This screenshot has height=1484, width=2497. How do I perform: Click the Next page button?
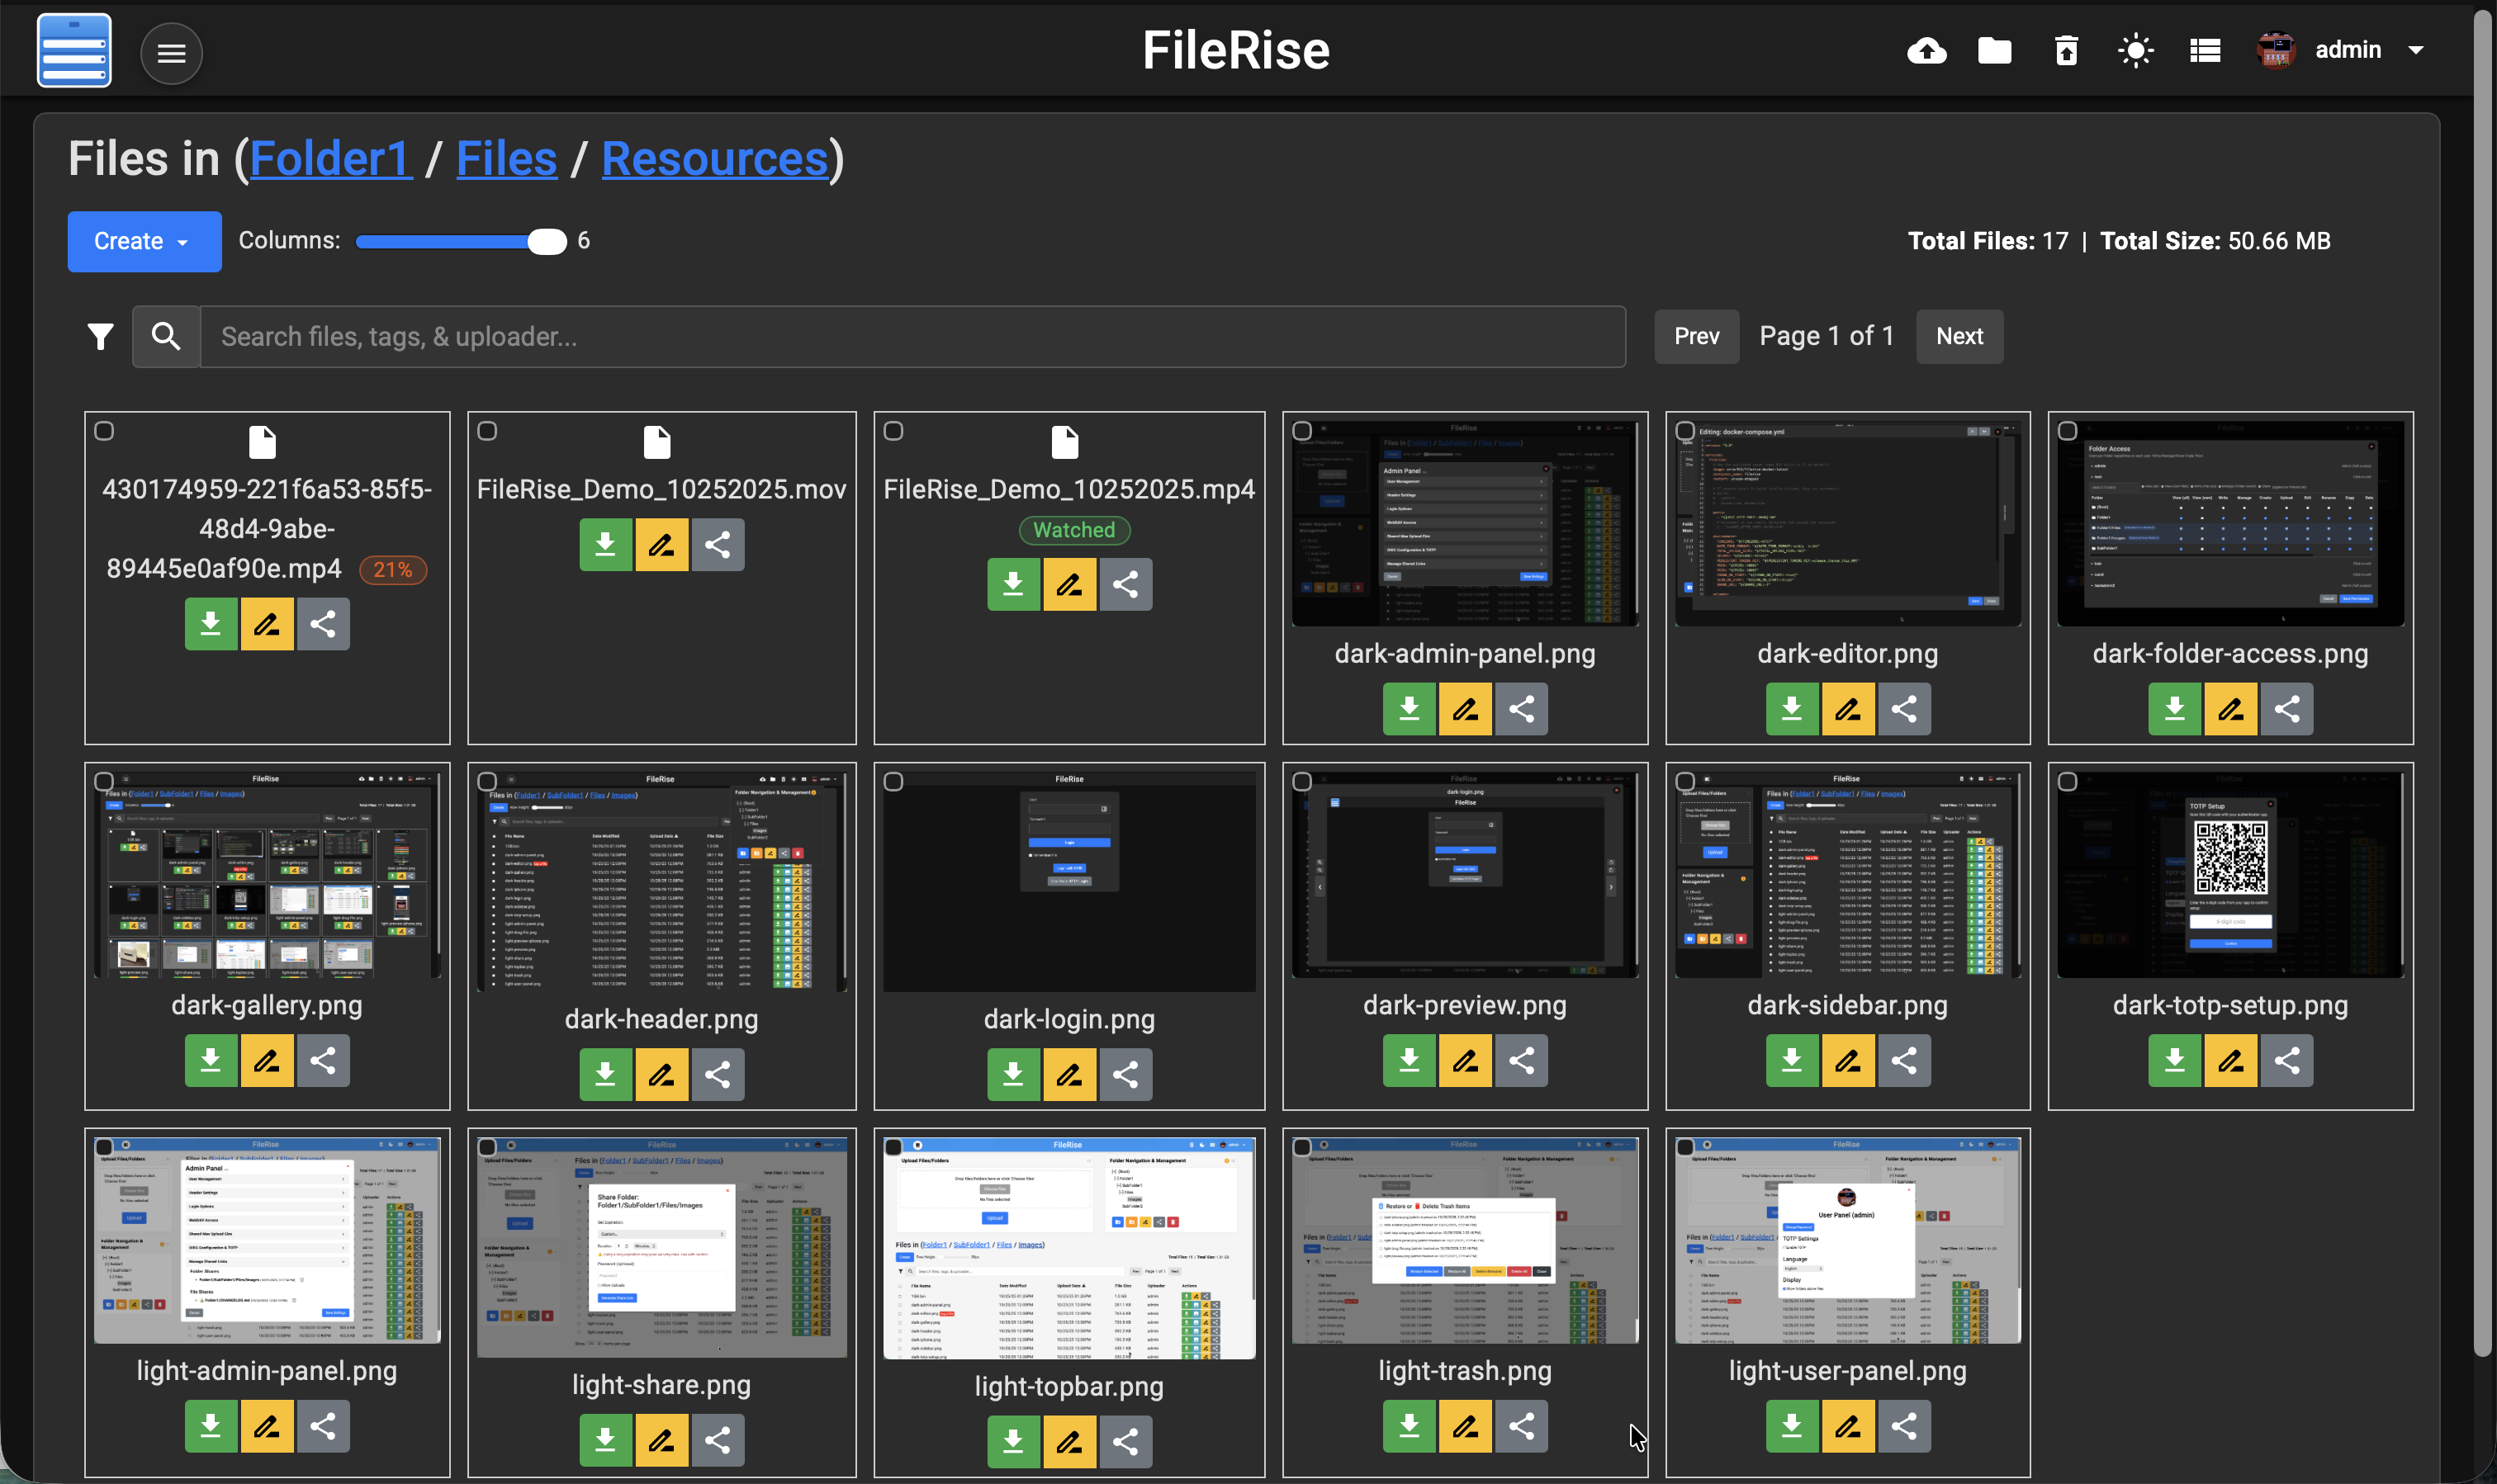pos(1959,337)
